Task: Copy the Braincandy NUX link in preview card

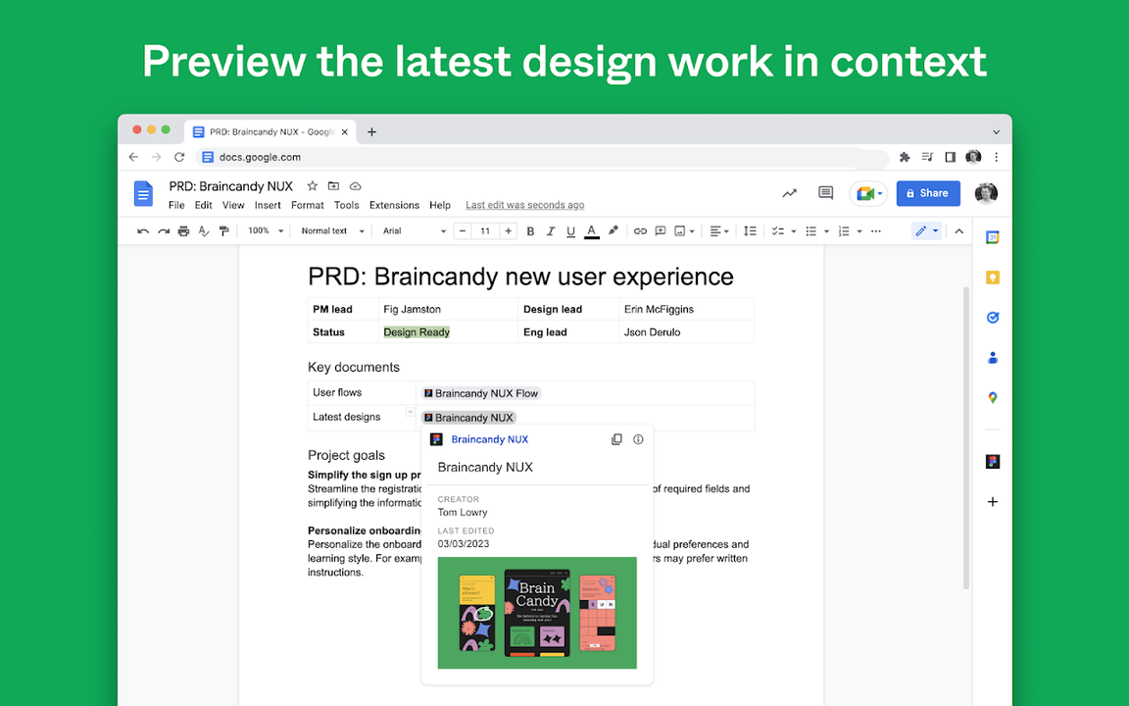Action: (x=616, y=439)
